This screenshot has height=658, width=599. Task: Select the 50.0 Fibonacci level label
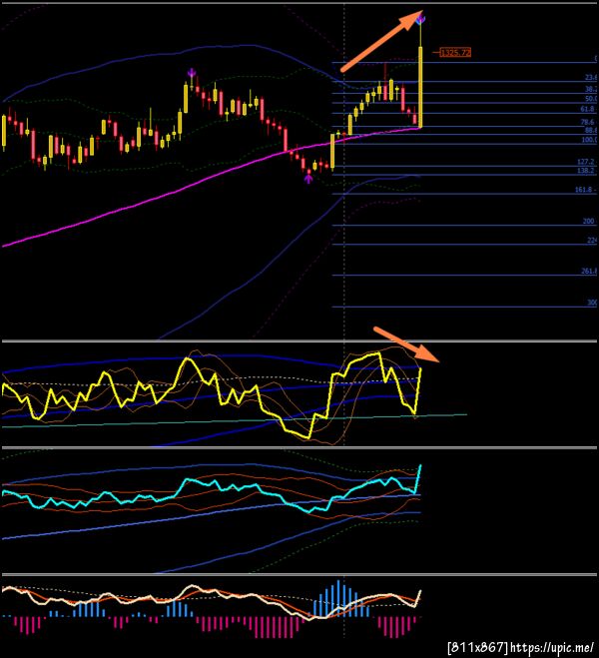coord(591,99)
